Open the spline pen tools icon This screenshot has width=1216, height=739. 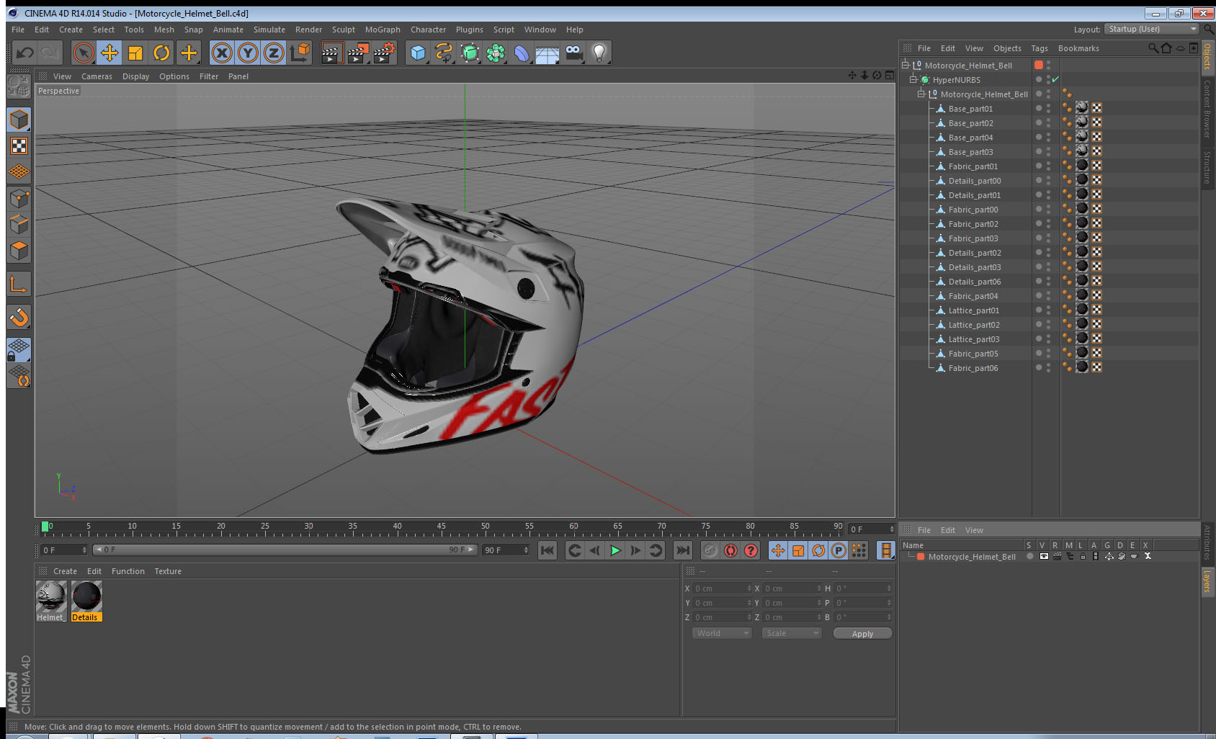(444, 53)
